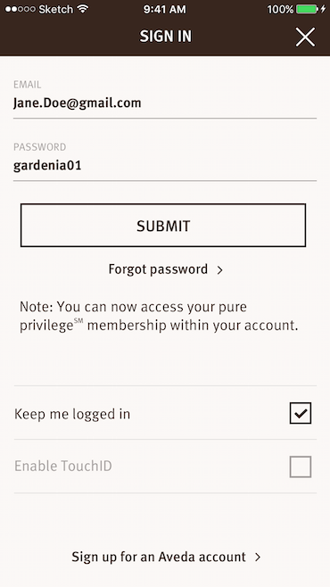Tap the Enable TouchID label

click(x=62, y=466)
